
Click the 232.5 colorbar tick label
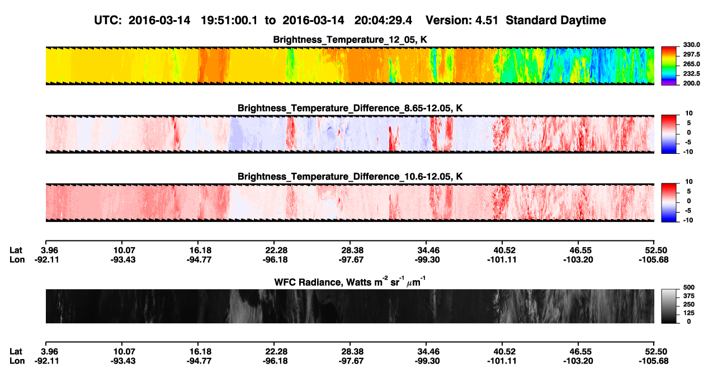coord(691,73)
